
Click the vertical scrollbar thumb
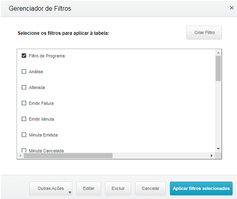[218, 68]
